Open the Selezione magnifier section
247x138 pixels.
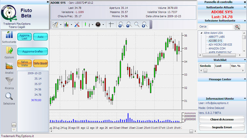click(x=9, y=99)
